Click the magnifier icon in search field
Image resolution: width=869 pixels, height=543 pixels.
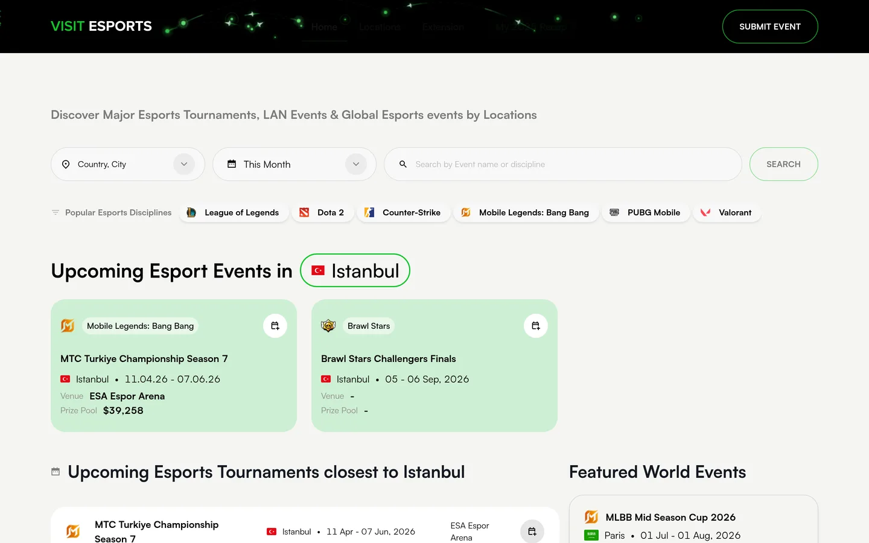tap(403, 164)
